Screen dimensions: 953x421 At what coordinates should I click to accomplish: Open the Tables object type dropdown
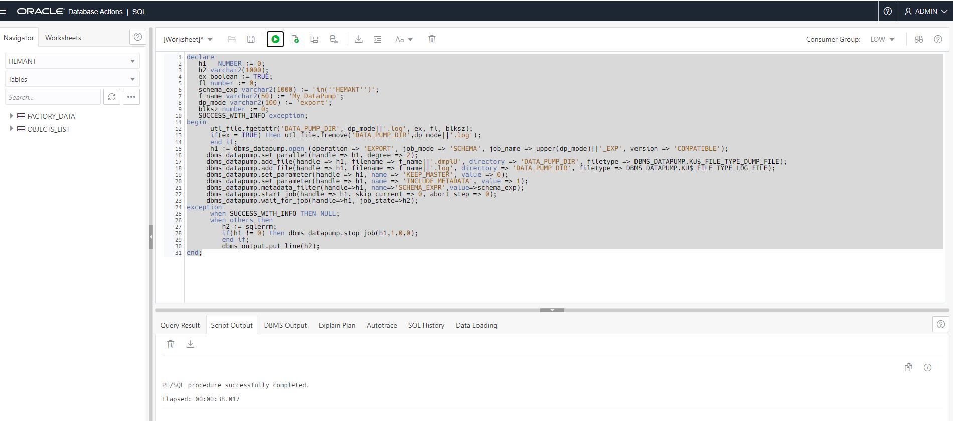coord(72,79)
